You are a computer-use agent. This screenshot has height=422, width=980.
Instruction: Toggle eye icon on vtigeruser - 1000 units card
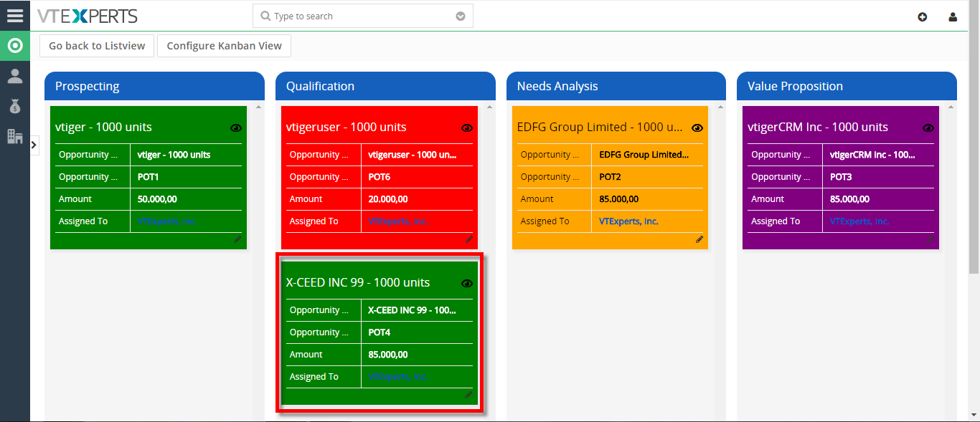click(x=467, y=128)
